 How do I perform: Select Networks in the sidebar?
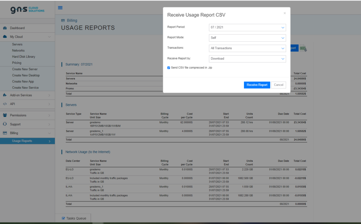[x=18, y=50]
